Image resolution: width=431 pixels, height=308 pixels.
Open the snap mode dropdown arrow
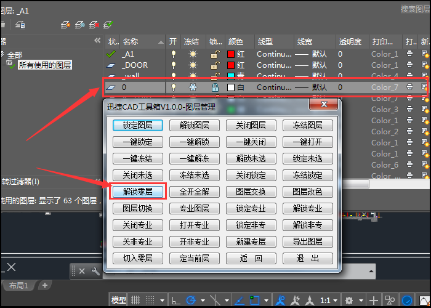click(162, 301)
